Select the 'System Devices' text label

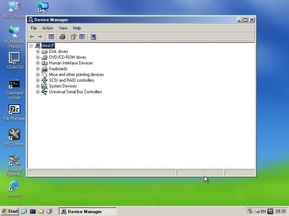63,86
